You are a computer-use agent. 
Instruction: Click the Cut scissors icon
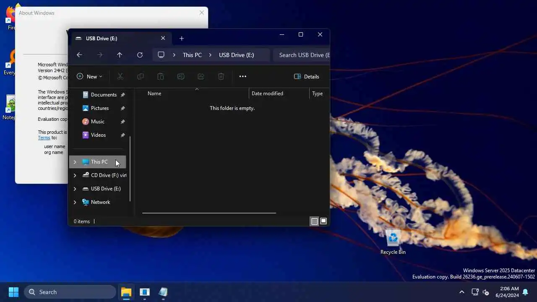pyautogui.click(x=120, y=76)
